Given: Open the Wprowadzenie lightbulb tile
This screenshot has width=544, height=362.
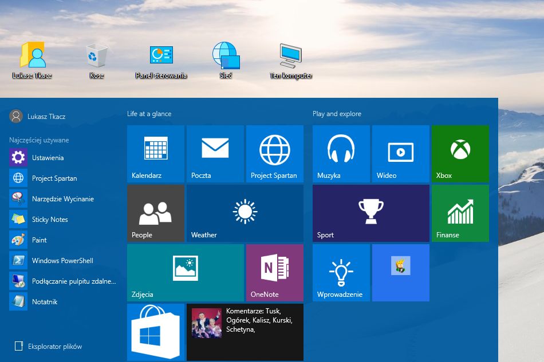Looking at the screenshot, I should 341,273.
